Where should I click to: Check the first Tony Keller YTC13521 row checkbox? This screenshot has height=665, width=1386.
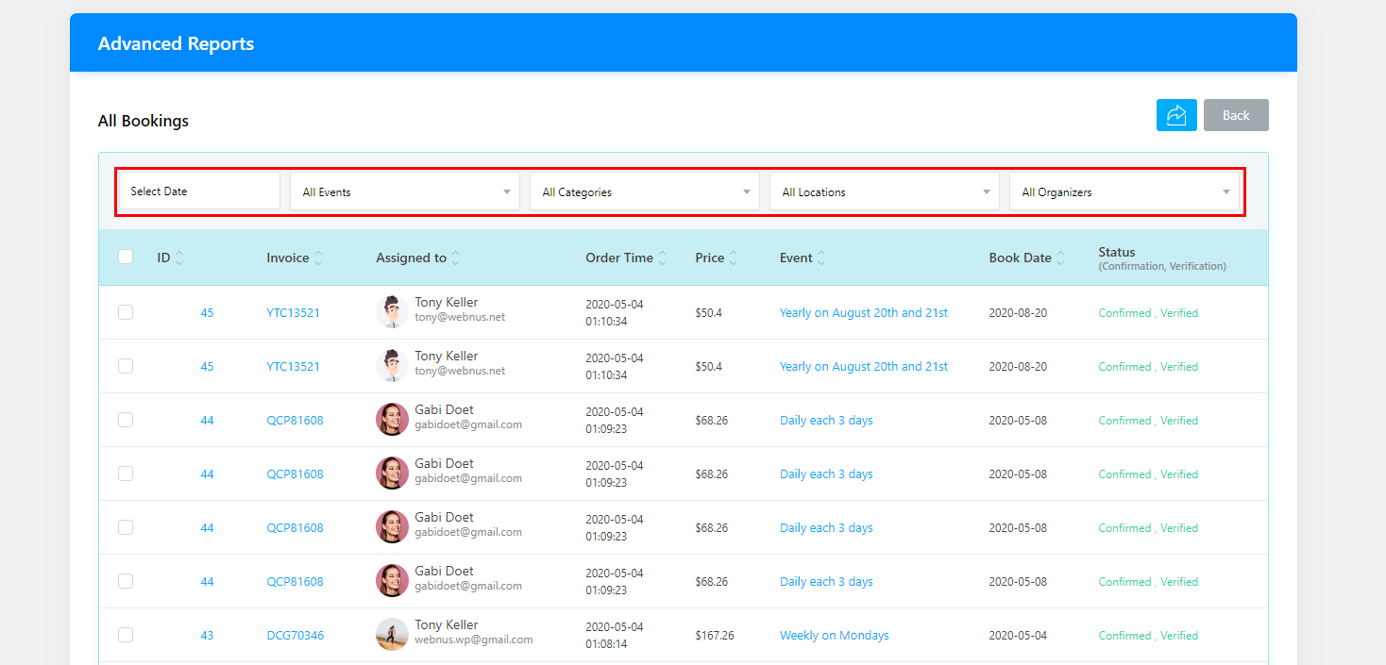click(x=126, y=312)
